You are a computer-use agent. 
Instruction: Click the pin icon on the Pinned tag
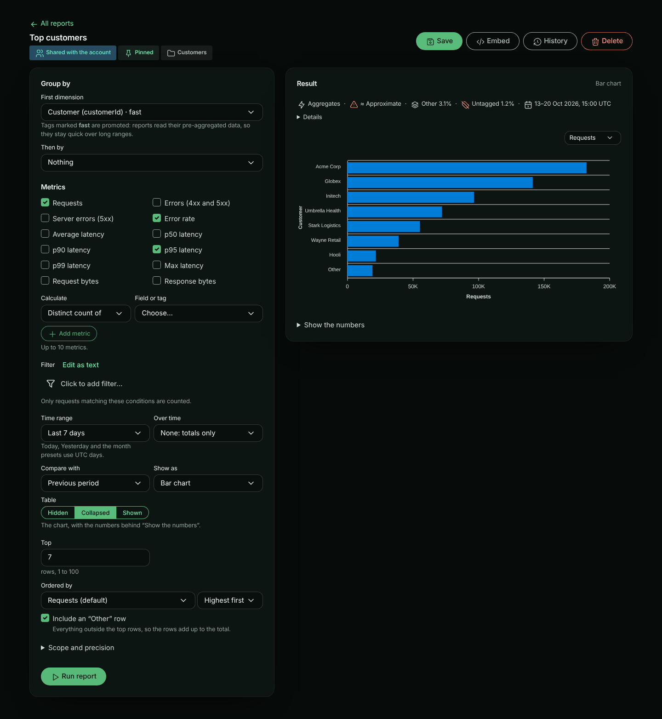pos(128,53)
